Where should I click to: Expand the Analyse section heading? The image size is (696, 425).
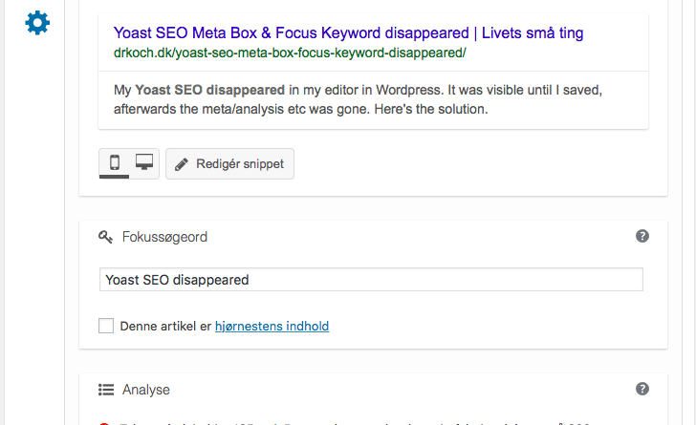pos(146,390)
